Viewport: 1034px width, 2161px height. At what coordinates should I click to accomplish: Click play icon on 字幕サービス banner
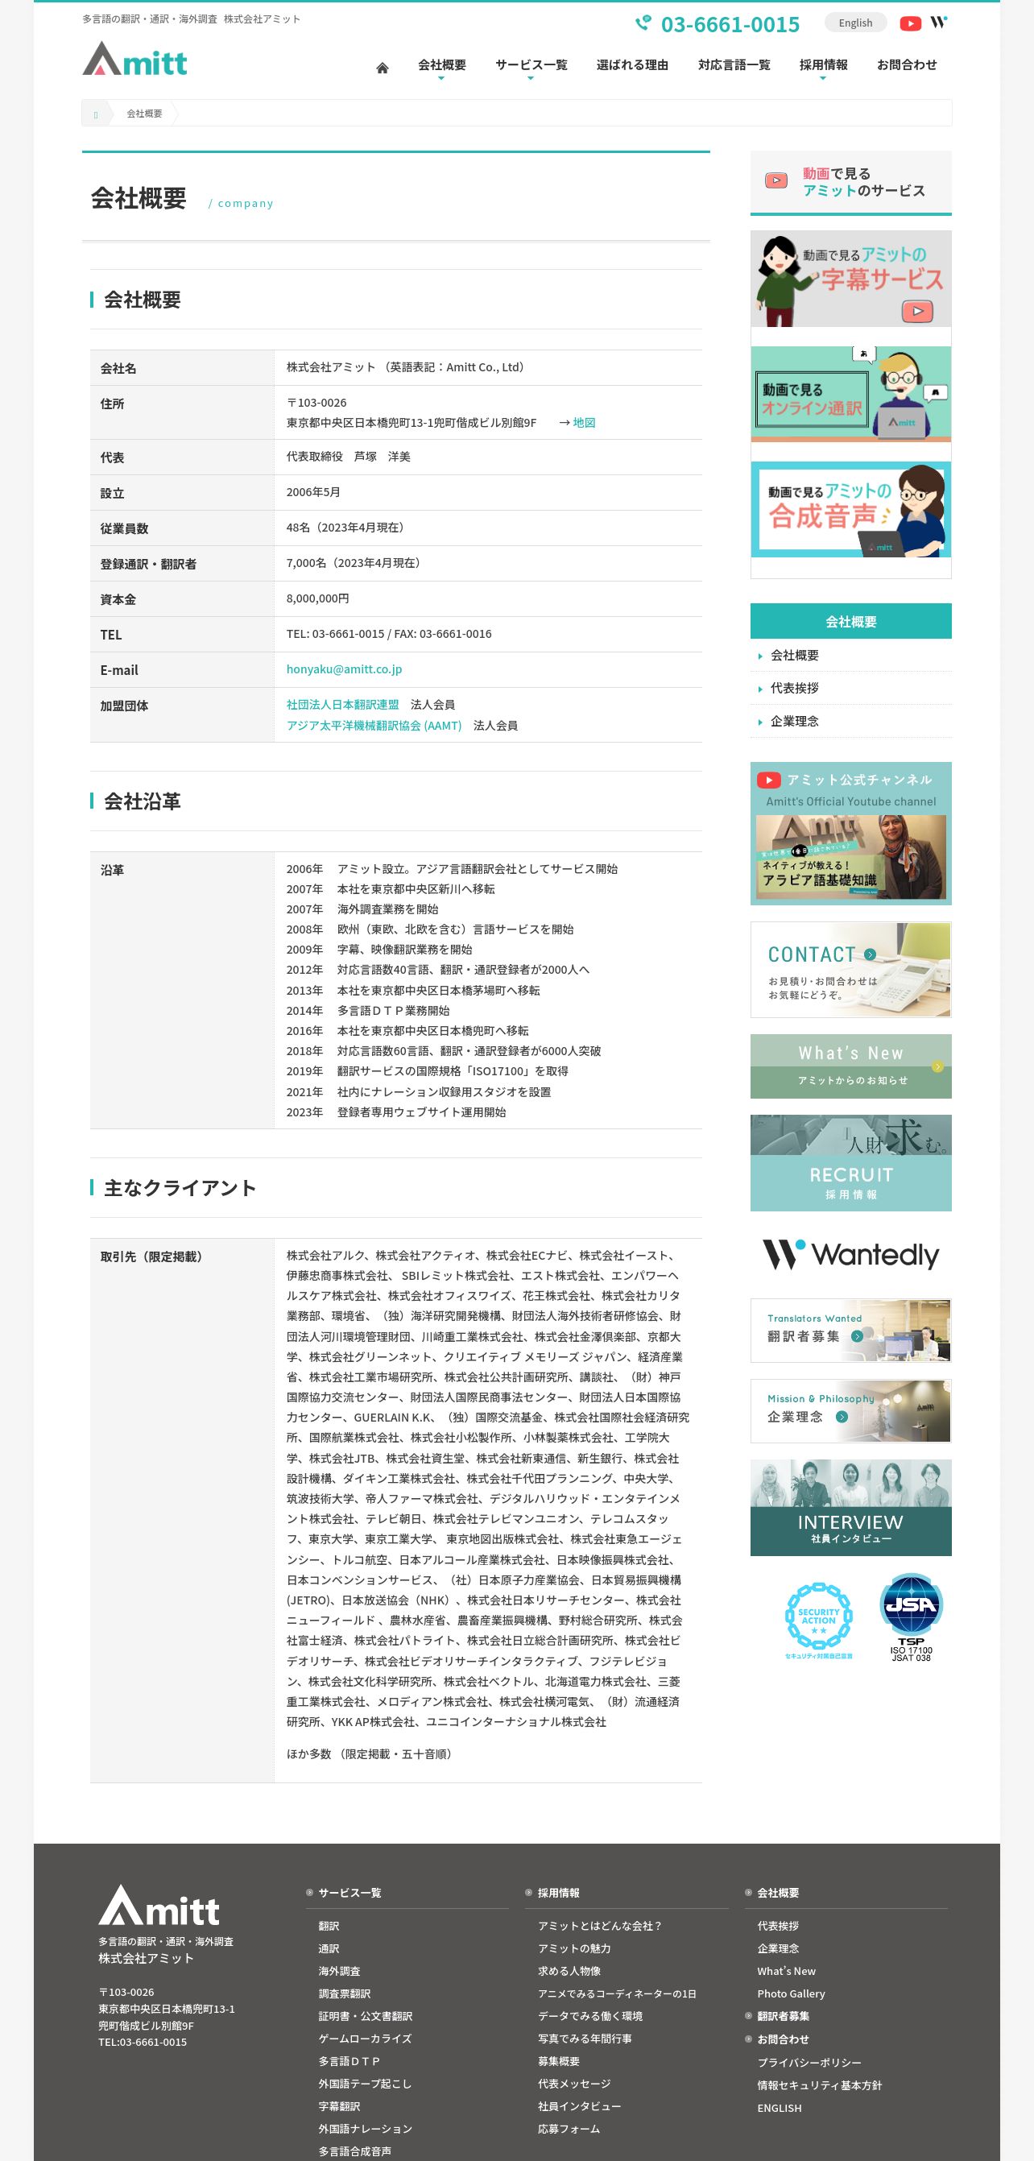pyautogui.click(x=917, y=311)
